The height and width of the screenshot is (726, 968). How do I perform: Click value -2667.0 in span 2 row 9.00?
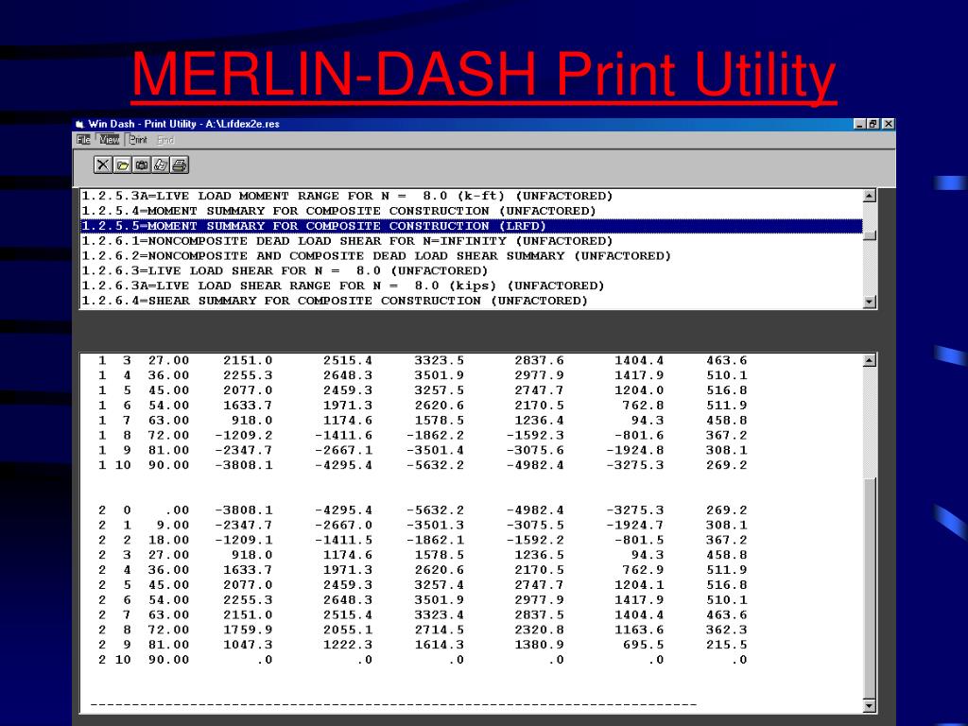tap(343, 526)
